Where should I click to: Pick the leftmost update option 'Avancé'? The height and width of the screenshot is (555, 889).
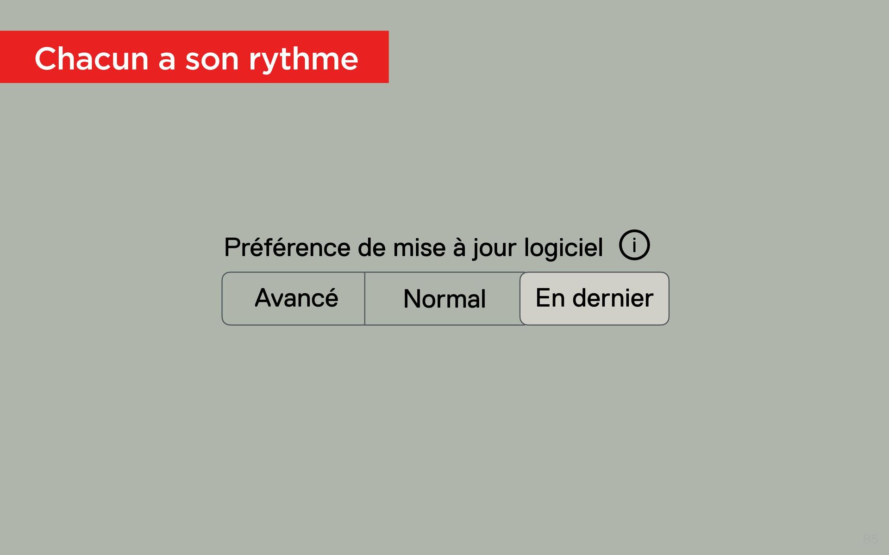coord(295,298)
